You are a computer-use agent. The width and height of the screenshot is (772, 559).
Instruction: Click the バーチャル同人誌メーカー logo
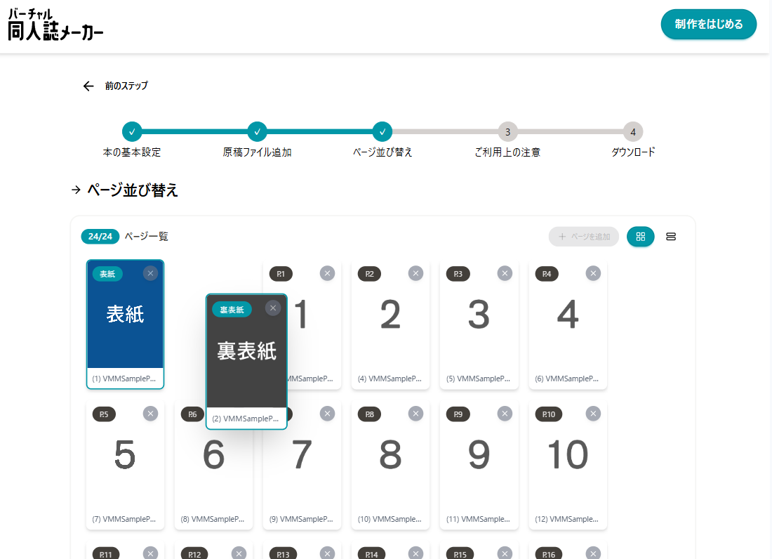click(x=55, y=25)
